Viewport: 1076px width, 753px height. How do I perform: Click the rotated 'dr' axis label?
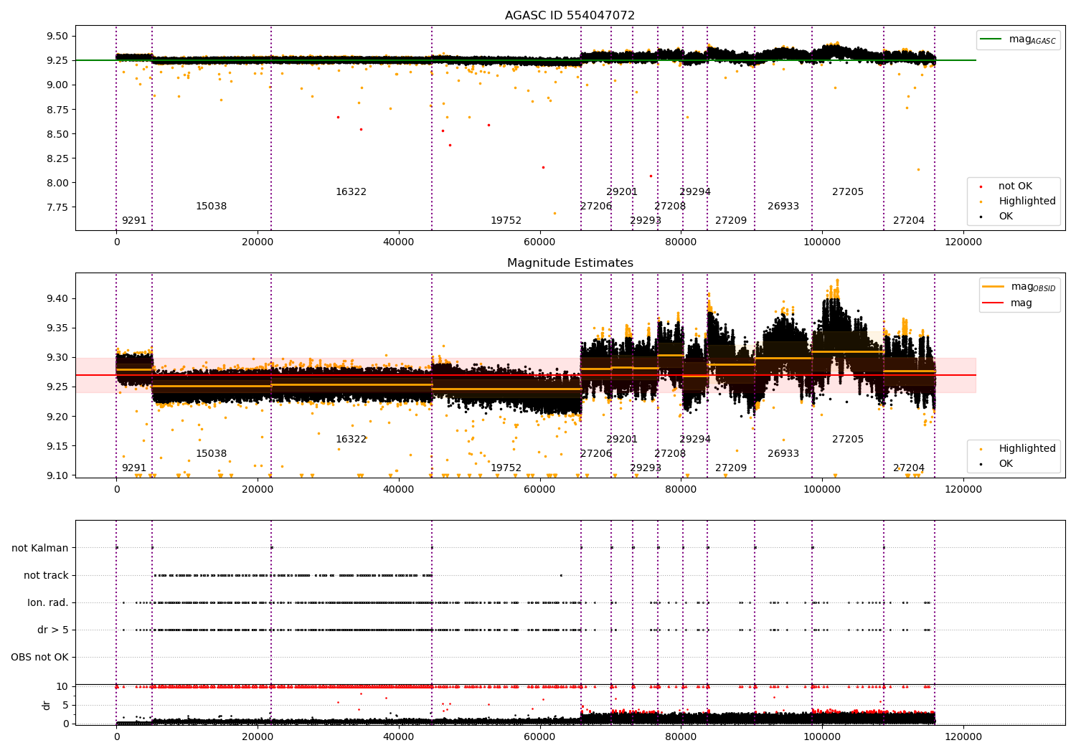coord(47,705)
